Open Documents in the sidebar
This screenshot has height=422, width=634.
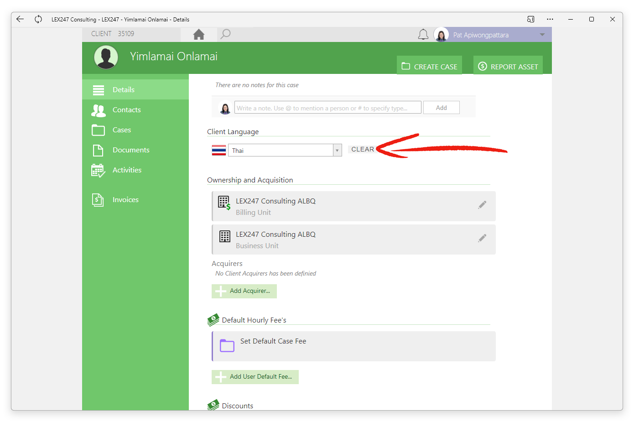135,150
